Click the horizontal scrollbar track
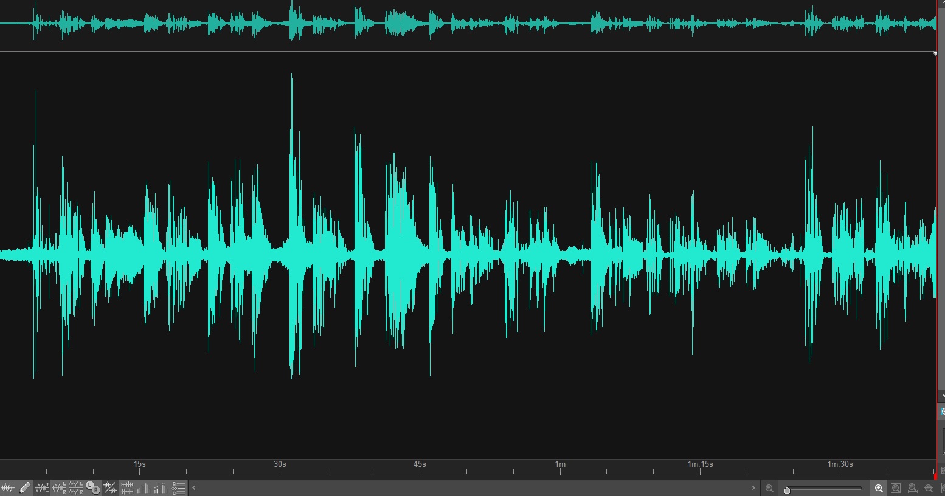Screen dimensions: 945x496 (x=473, y=487)
